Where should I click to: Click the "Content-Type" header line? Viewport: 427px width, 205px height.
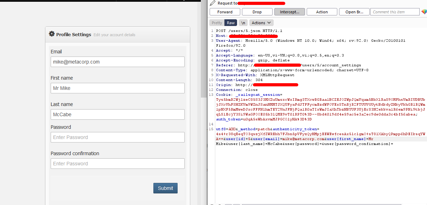click(x=292, y=70)
